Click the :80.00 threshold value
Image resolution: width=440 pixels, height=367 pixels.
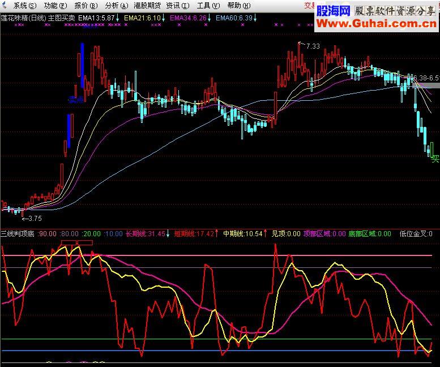pos(69,234)
